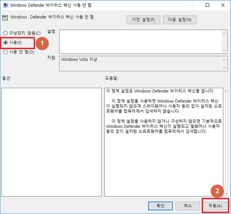The image size is (231, 214).
Task: Click the 지원 box scroll up arrow
Action: coord(224,60)
